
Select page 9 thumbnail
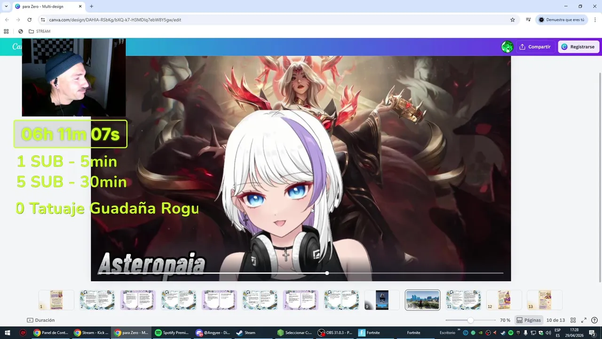382,300
